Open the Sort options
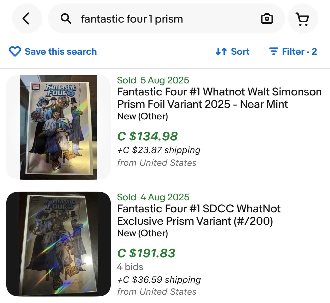The image size is (330, 303). point(232,51)
